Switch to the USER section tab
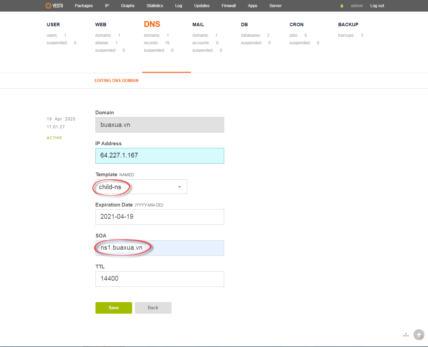The height and width of the screenshot is (347, 428). 53,24
